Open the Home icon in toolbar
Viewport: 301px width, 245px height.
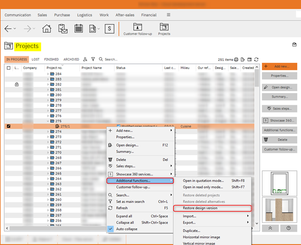(x=47, y=29)
